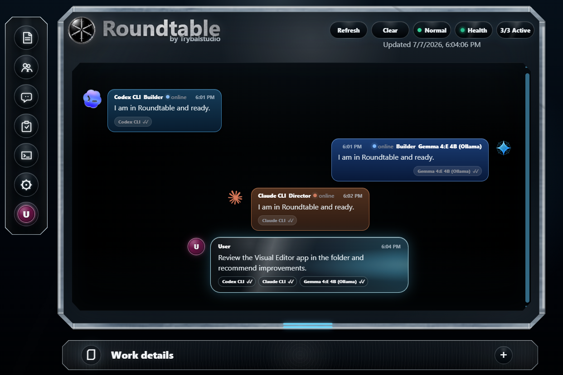The width and height of the screenshot is (563, 375).
Task: Click the 6:02 PM timestamp on Claude message
Action: [353, 196]
